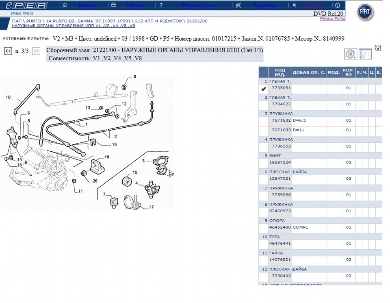Click the checkmark beside part 7735081
The height and width of the screenshot is (303, 390).
264,89
